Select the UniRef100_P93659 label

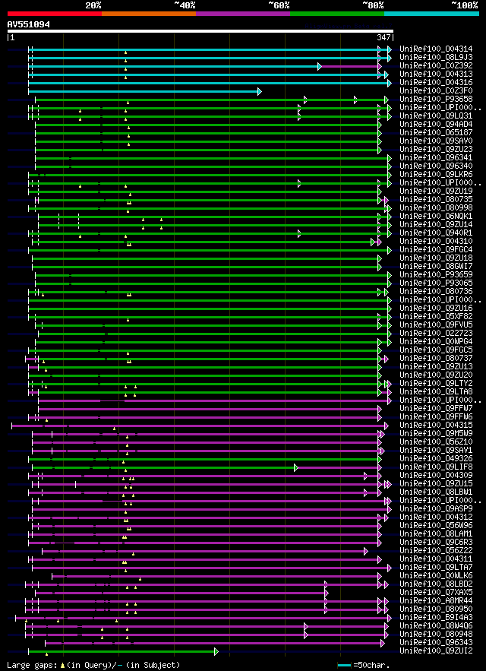click(436, 275)
